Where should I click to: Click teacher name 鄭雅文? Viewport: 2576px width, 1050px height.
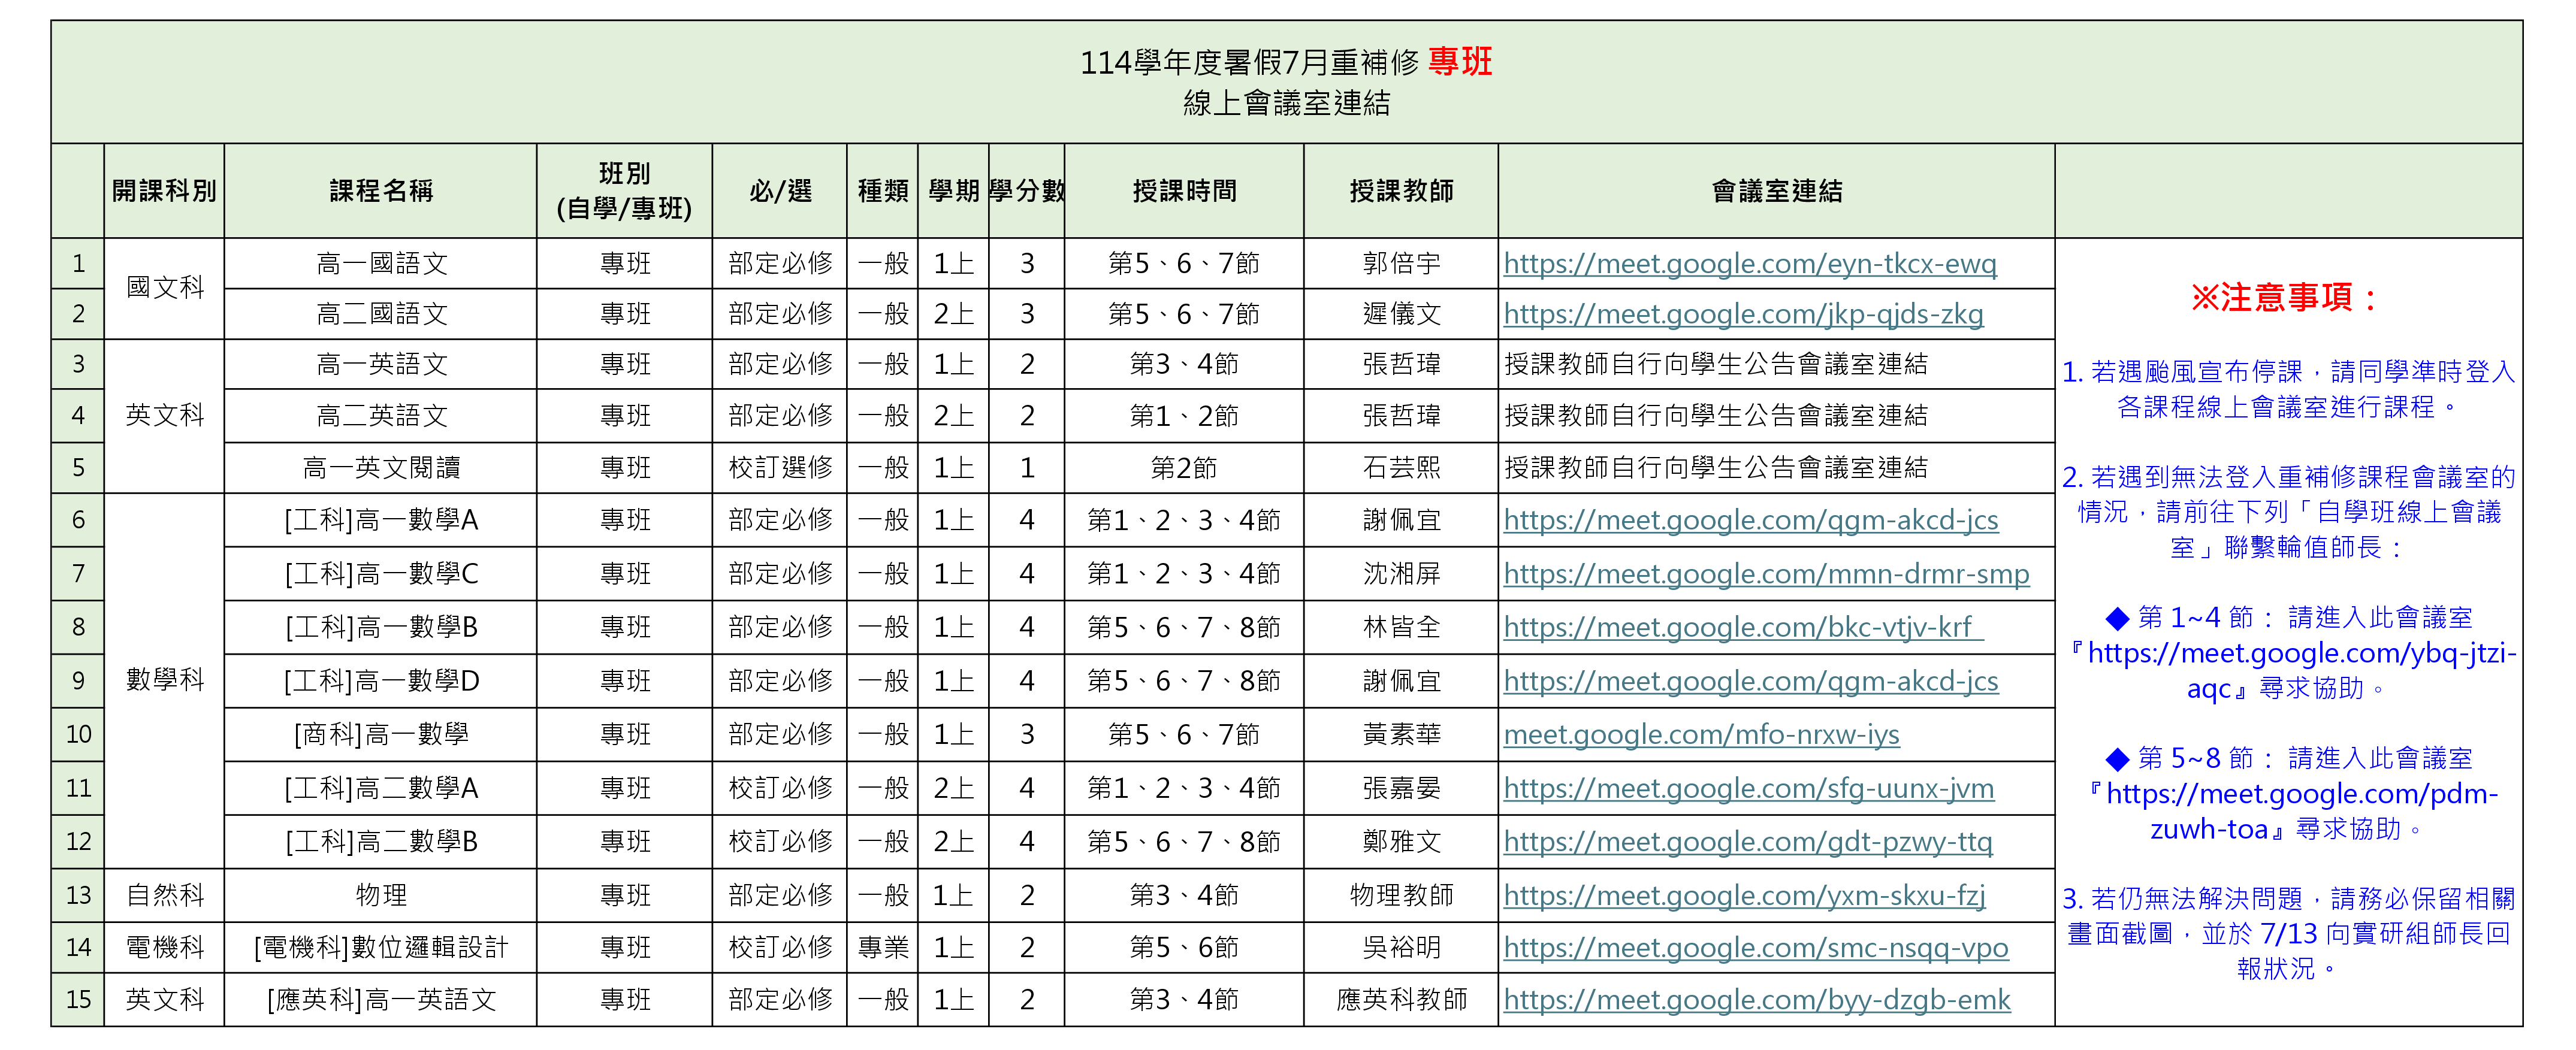pos(1401,842)
